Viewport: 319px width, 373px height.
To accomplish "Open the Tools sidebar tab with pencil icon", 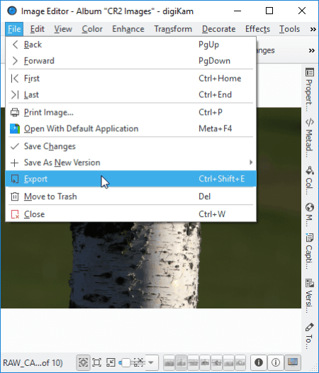I will pos(310,336).
